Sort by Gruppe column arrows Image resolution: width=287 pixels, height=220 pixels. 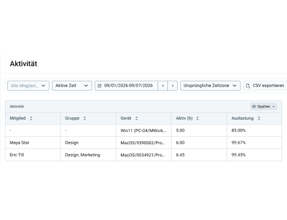tap(85, 119)
